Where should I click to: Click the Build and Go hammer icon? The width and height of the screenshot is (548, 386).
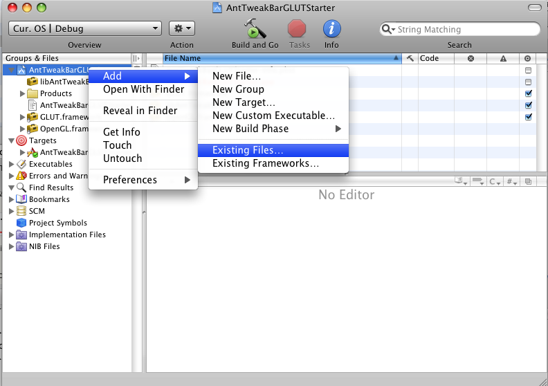coord(255,29)
